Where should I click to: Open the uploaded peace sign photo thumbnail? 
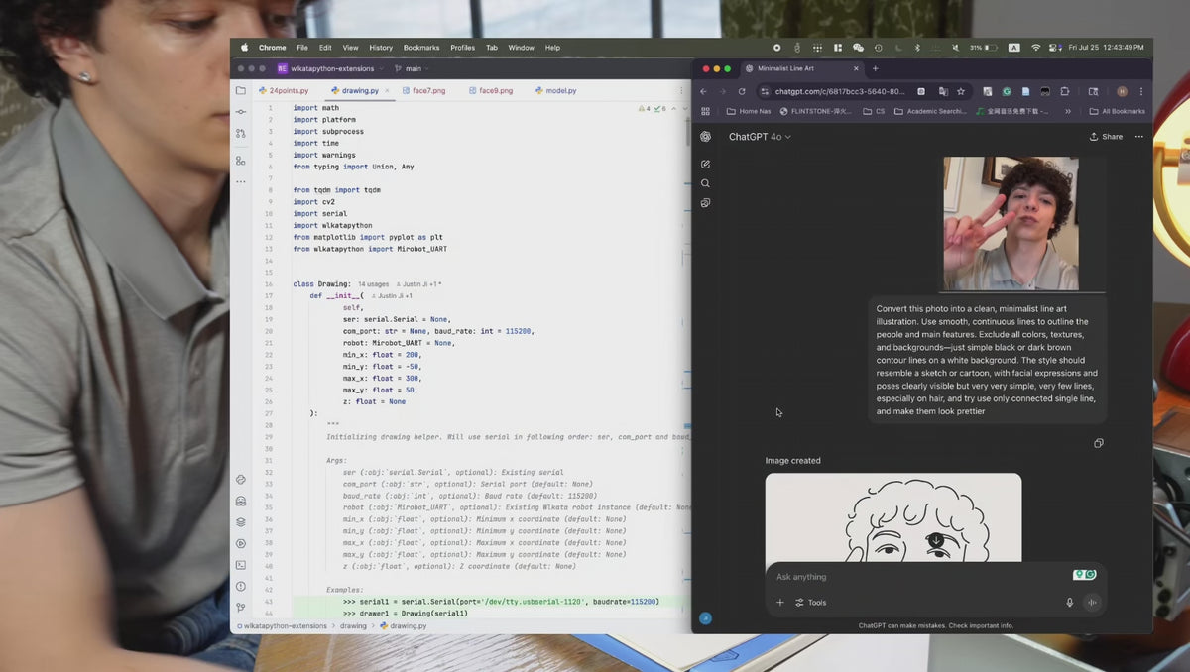point(1011,223)
